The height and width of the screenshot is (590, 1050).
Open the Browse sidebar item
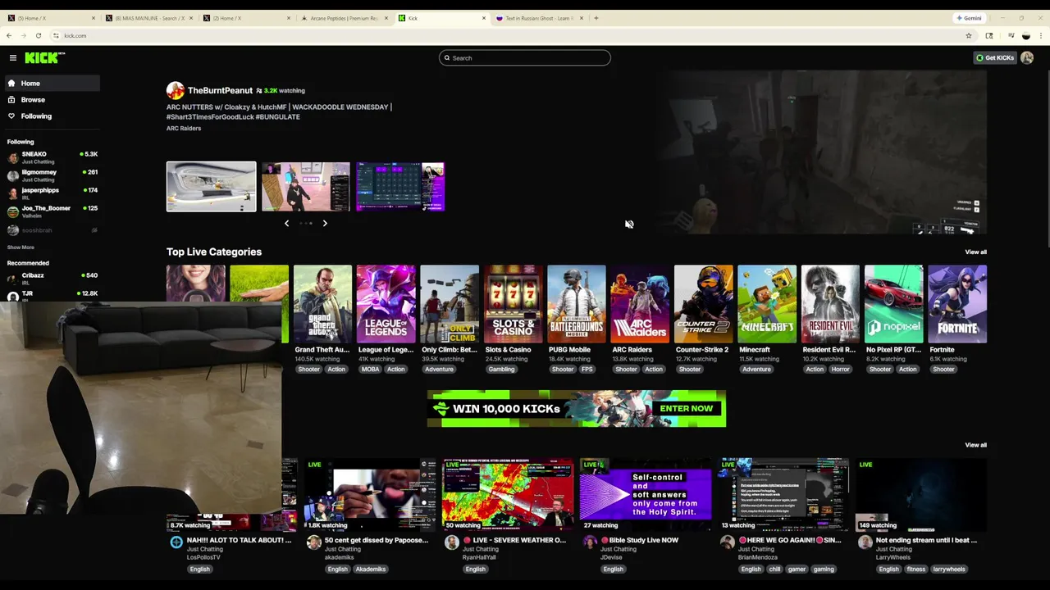point(52,99)
